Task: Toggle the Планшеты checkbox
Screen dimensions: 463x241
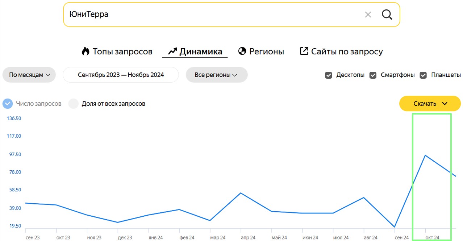Action: click(423, 75)
